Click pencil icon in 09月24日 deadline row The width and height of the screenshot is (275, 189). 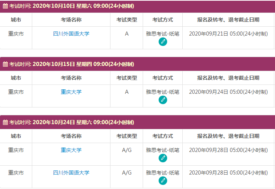pos(163,100)
